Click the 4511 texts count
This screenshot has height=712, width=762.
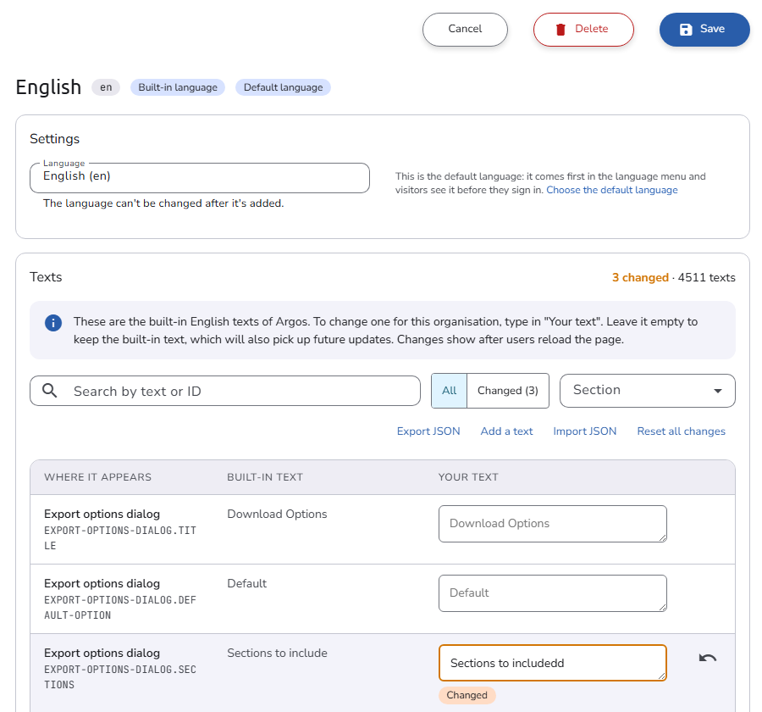[707, 277]
